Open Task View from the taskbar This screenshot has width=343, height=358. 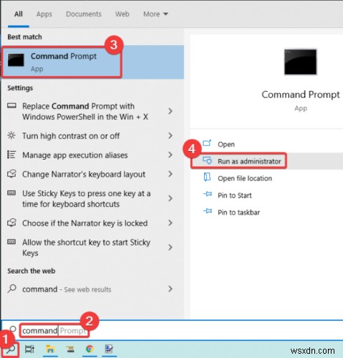[x=29, y=349]
